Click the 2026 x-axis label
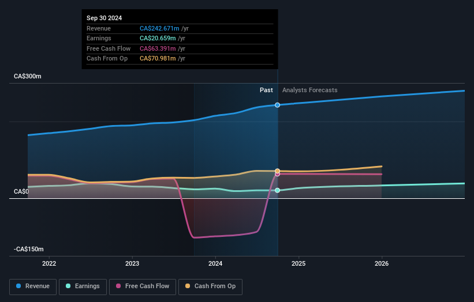This screenshot has height=302, width=474. [382, 263]
